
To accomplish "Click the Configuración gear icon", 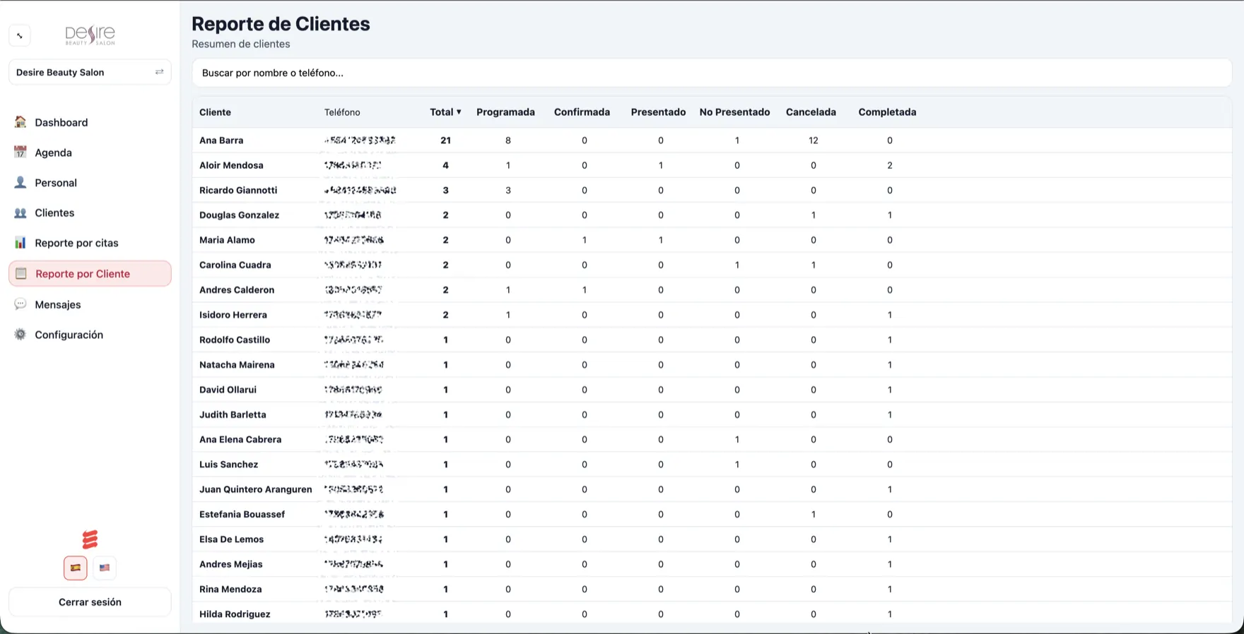I will [20, 335].
